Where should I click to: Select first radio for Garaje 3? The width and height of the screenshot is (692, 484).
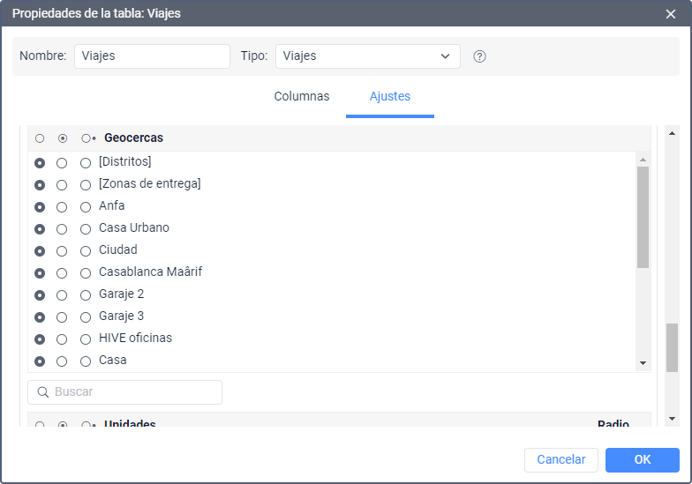40,317
